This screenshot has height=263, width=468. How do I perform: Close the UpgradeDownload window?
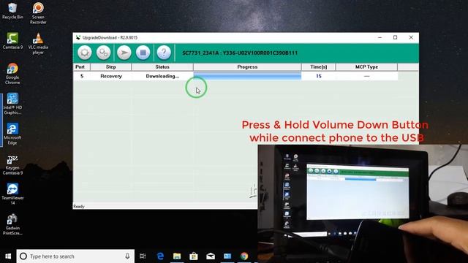411,37
